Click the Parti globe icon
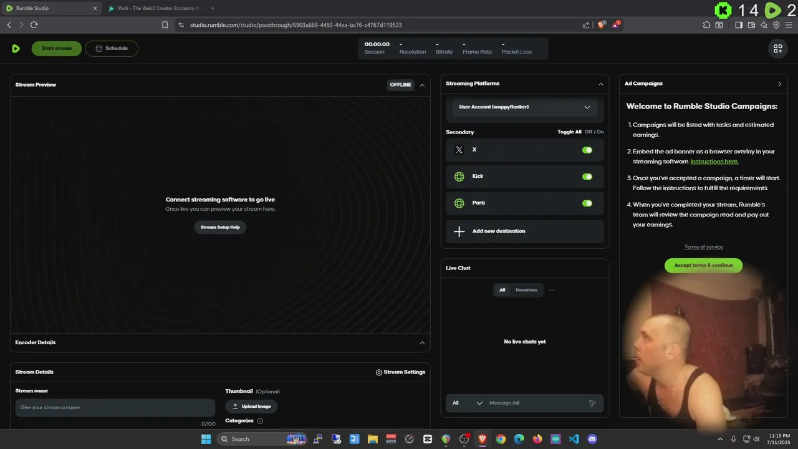This screenshot has width=798, height=449. (x=459, y=203)
